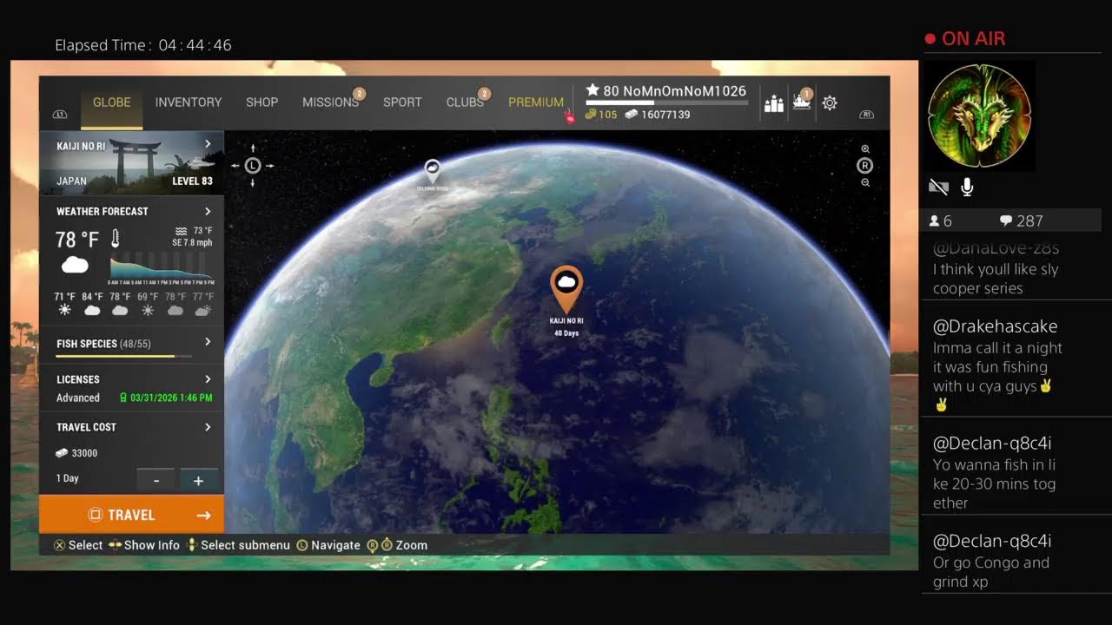Click the sunny 71 °F forecast icon
Image resolution: width=1112 pixels, height=625 pixels.
[64, 310]
